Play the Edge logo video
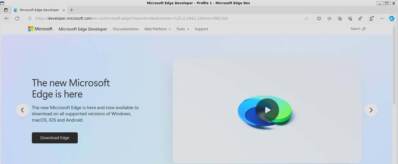Viewport: 398px width, 164px height. point(267,110)
